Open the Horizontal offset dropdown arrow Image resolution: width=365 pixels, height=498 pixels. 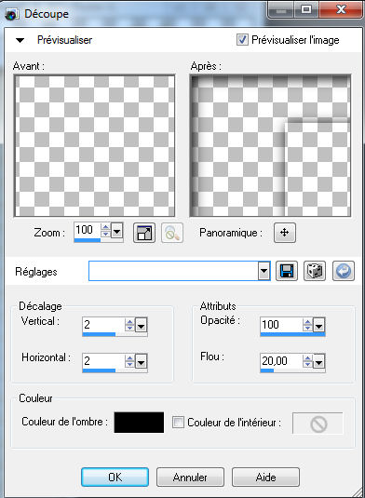[x=141, y=361]
